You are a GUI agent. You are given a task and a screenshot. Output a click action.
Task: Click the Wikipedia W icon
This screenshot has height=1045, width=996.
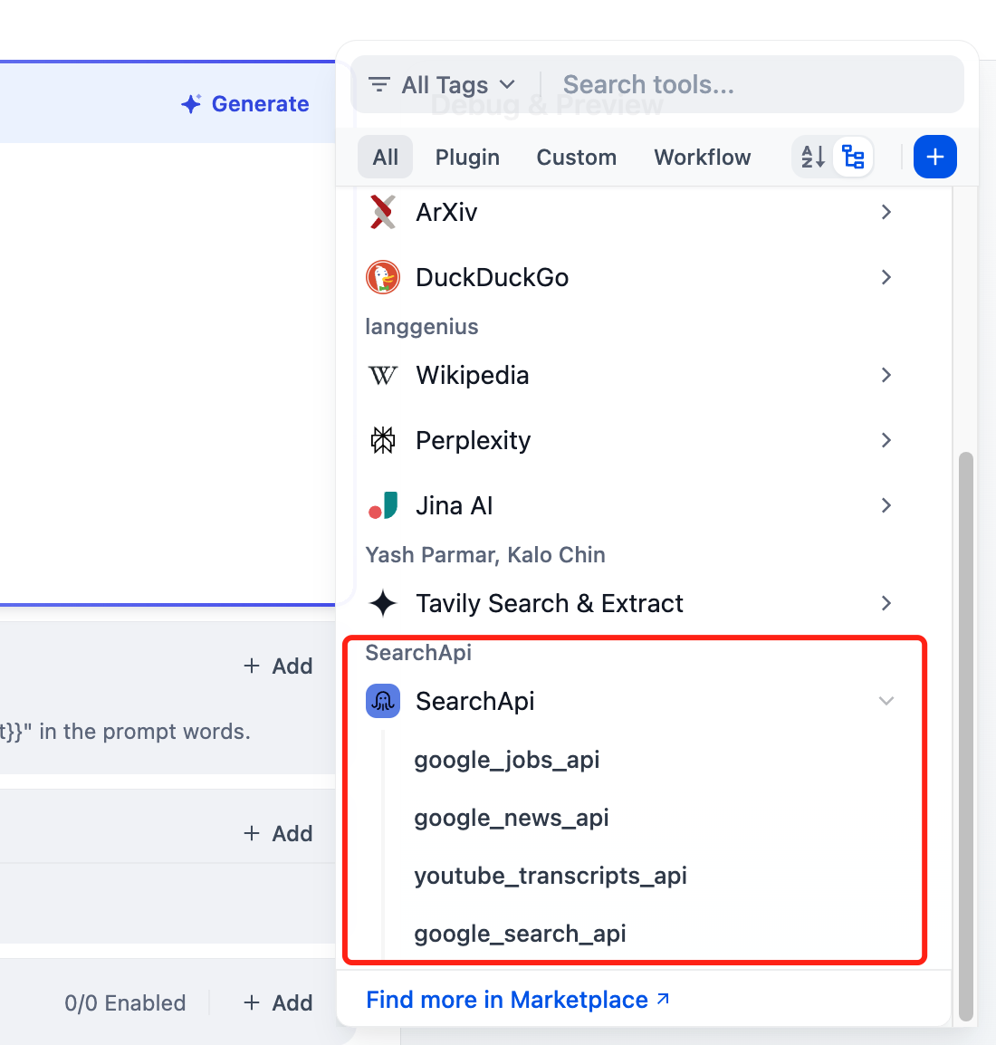coord(383,375)
